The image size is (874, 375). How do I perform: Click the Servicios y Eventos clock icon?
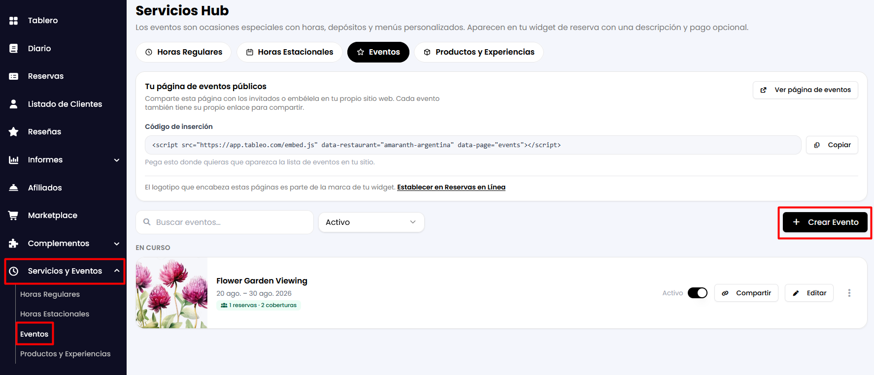pos(14,271)
